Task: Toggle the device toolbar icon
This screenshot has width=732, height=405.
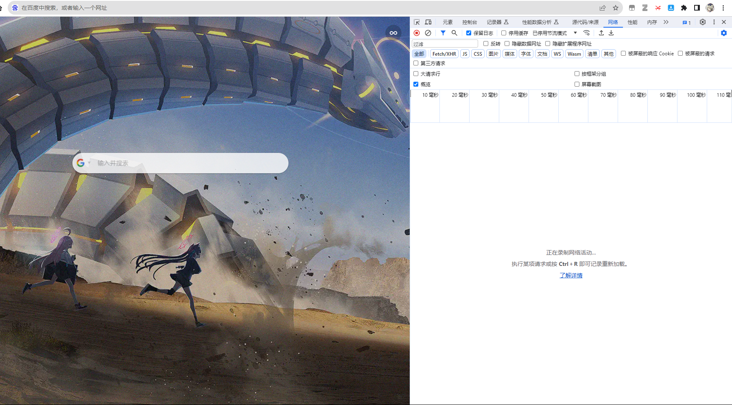Action: tap(428, 22)
